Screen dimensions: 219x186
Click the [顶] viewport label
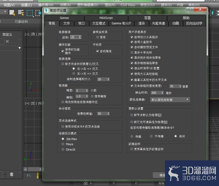(x=34, y=34)
